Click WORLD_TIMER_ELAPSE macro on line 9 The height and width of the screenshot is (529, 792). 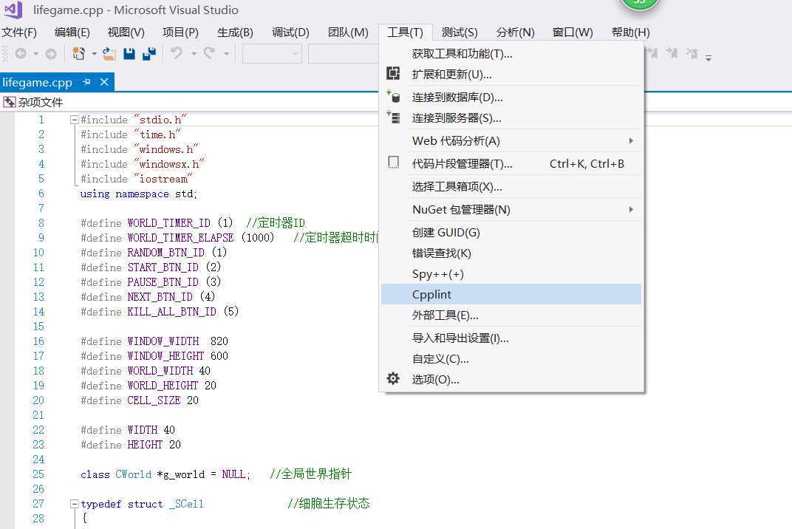[x=180, y=237]
